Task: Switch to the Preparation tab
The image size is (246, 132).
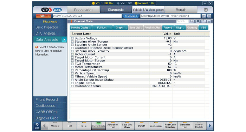Action: (x=83, y=10)
